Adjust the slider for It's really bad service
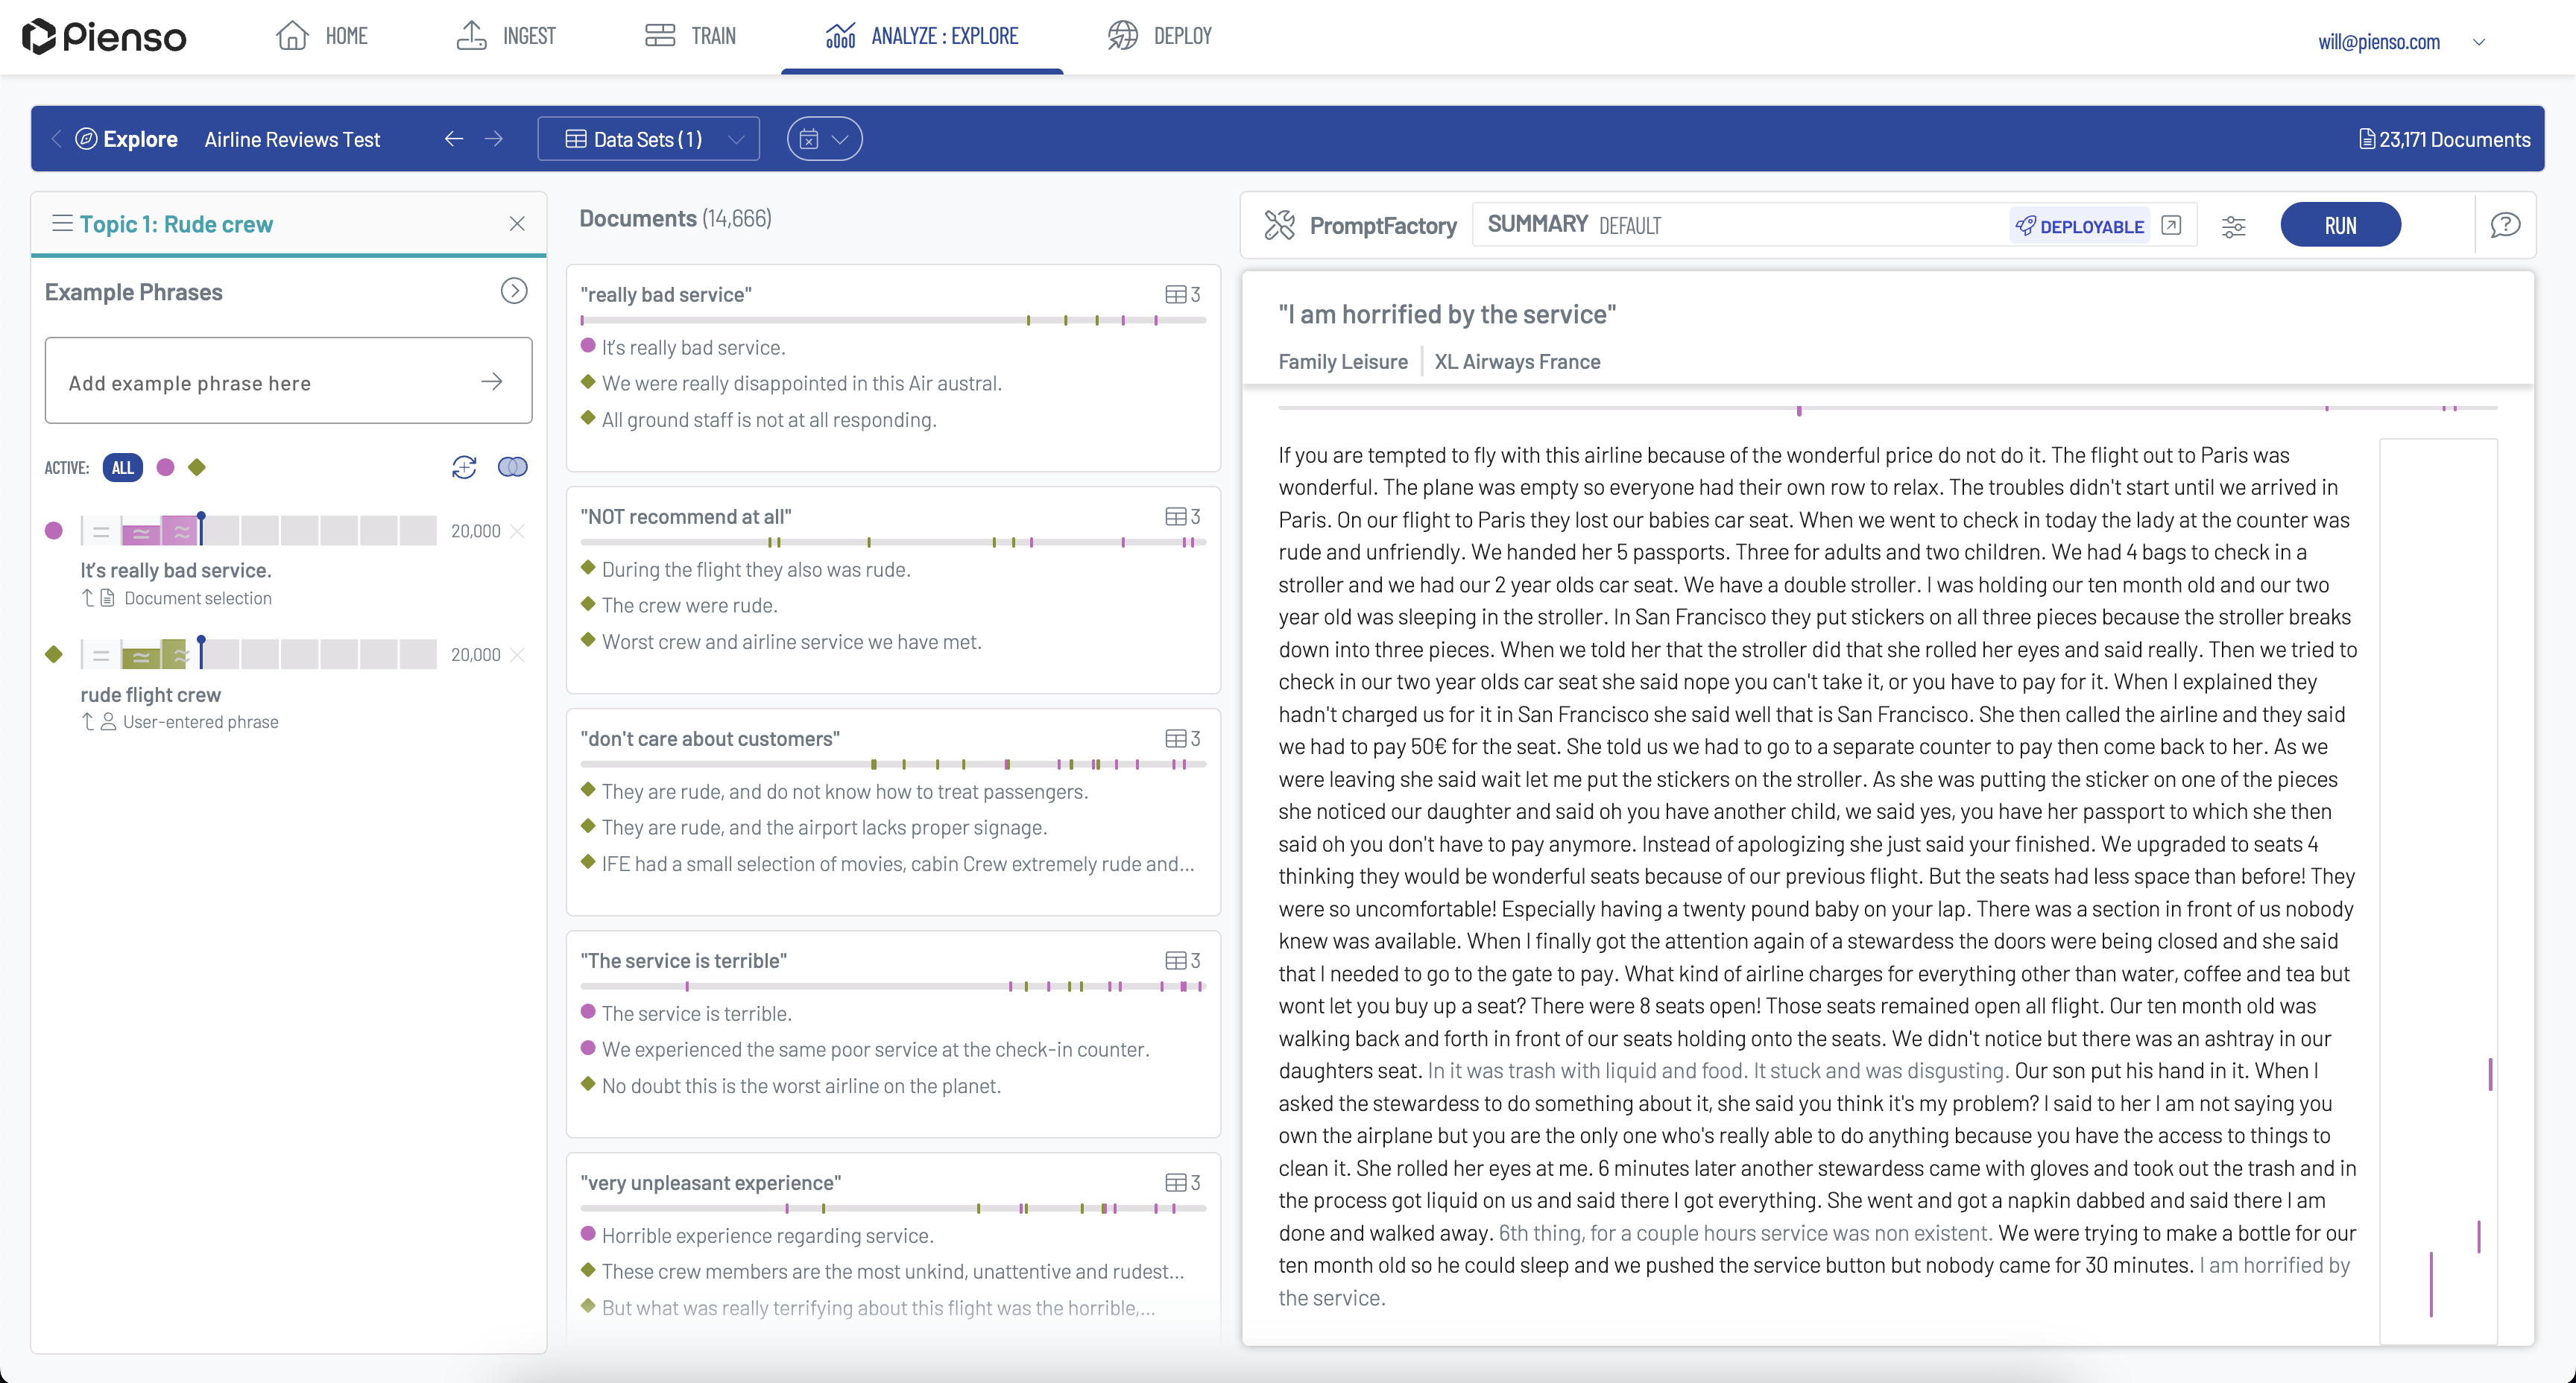Viewport: 2576px width, 1383px height. [201, 530]
